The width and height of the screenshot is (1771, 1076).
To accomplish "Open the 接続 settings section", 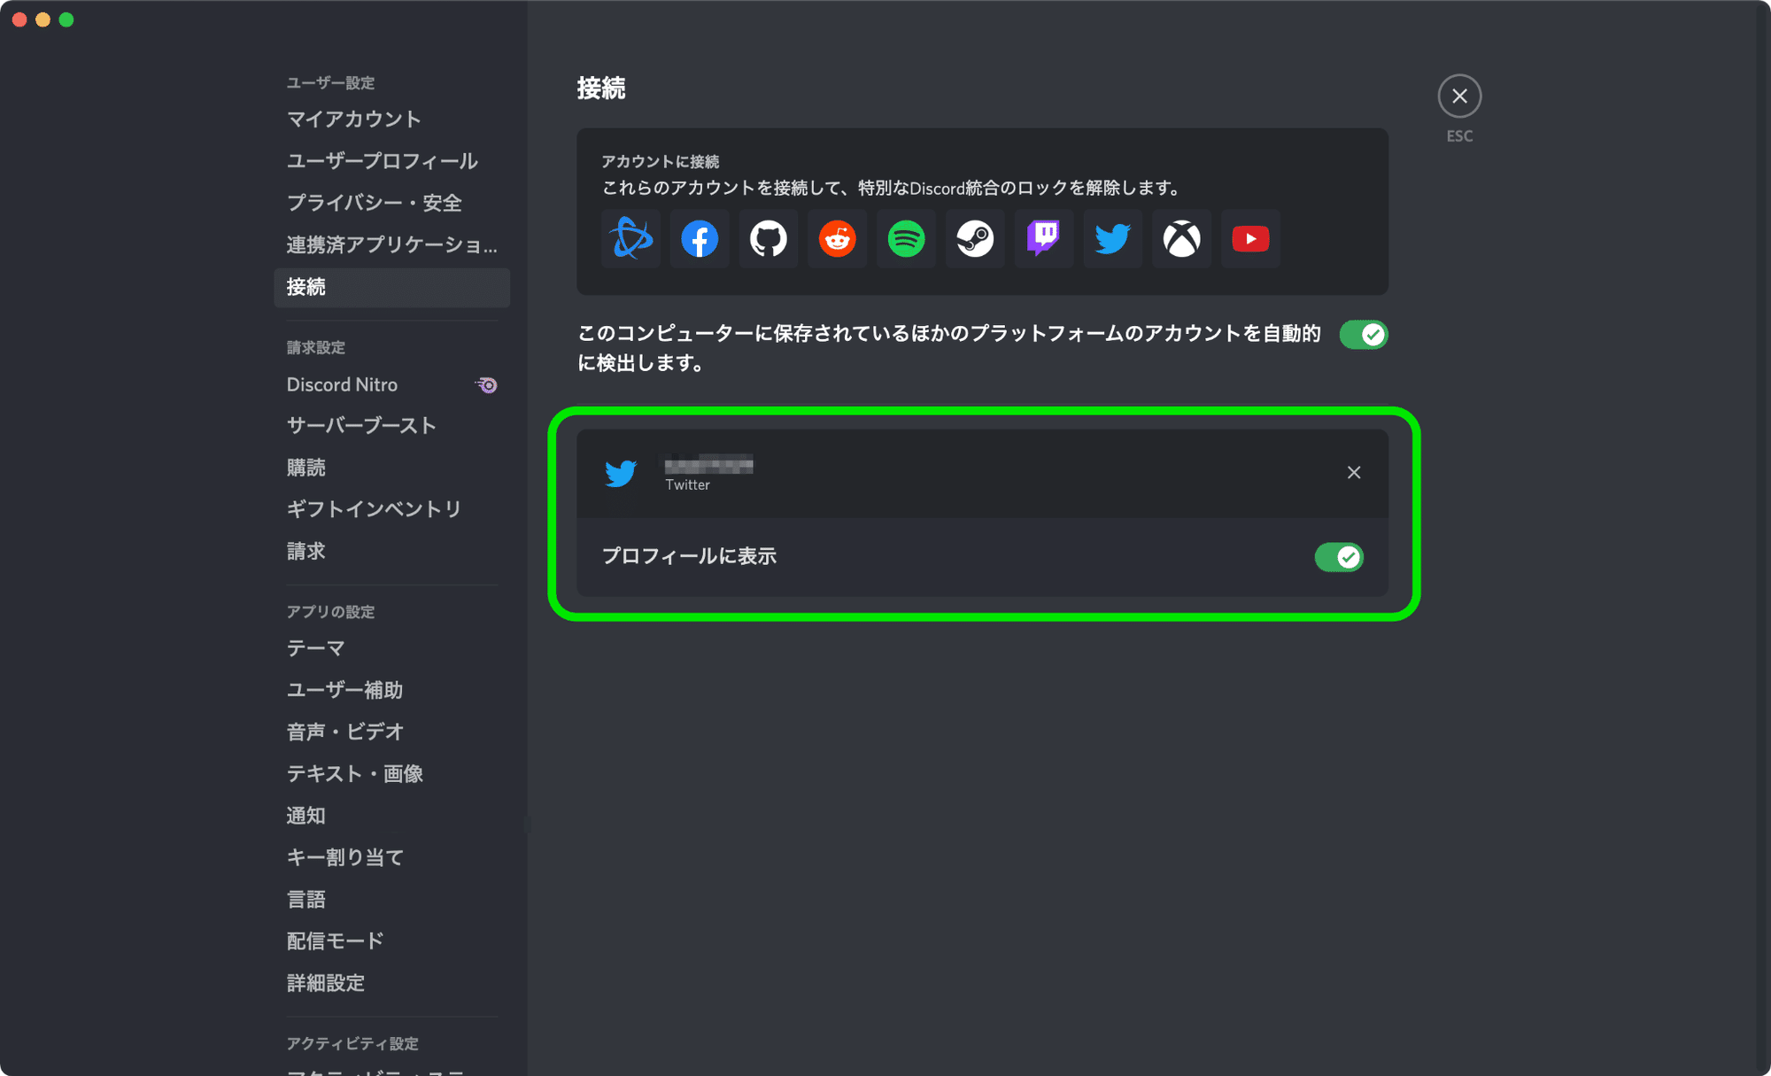I will (x=306, y=288).
